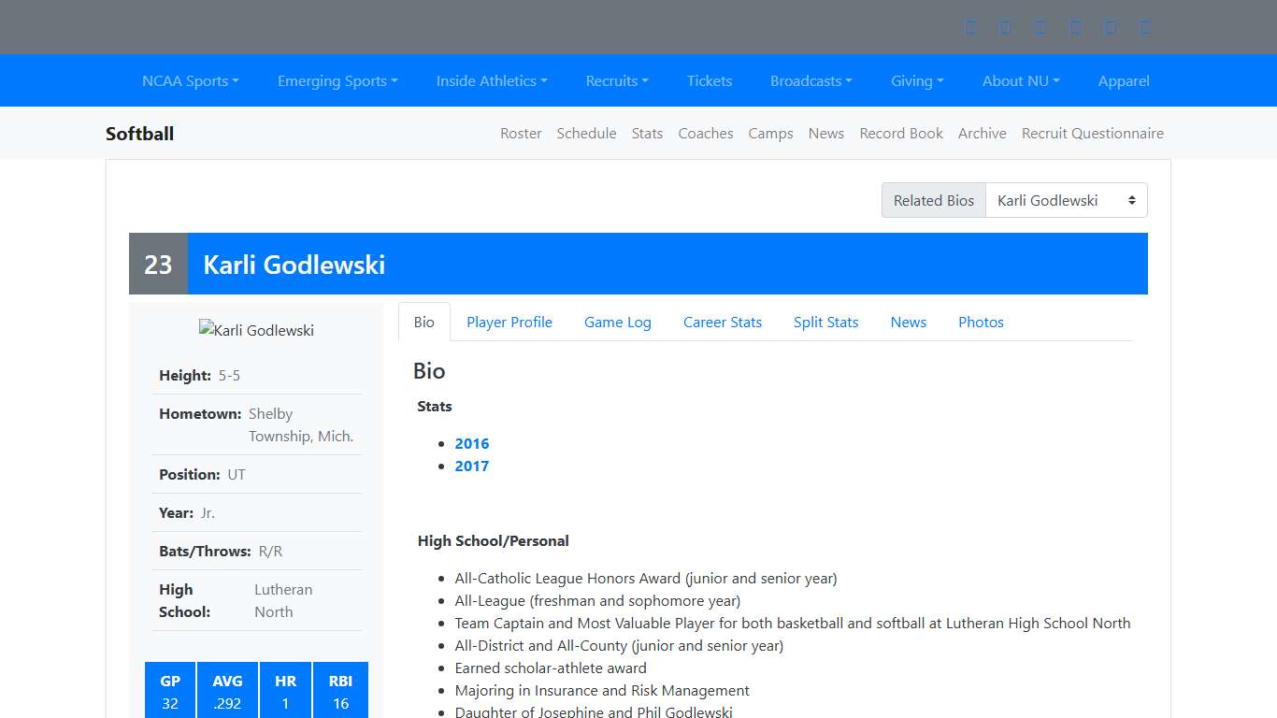
Task: Open the Giving dropdown
Action: (x=917, y=81)
